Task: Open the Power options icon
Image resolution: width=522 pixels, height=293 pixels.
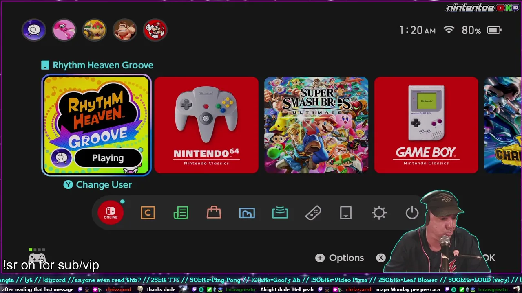Action: (412, 213)
